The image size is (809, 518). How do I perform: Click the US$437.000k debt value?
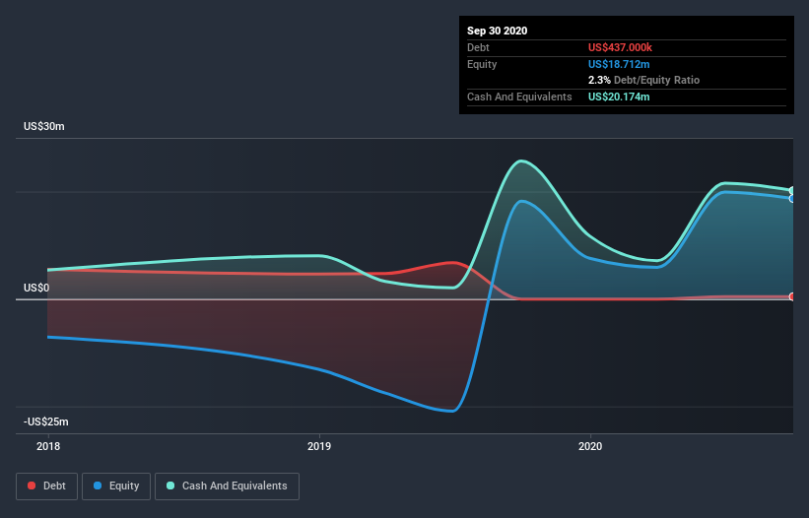pyautogui.click(x=620, y=47)
